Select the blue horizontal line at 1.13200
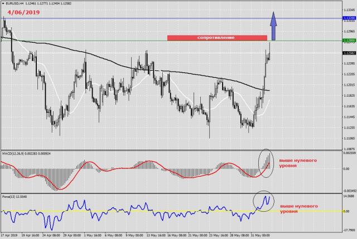Viewport: 357px width, 239px height. point(139,18)
